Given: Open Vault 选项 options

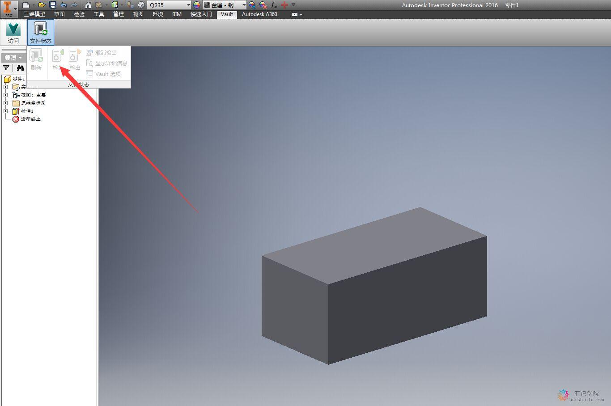Looking at the screenshot, I should 104,74.
